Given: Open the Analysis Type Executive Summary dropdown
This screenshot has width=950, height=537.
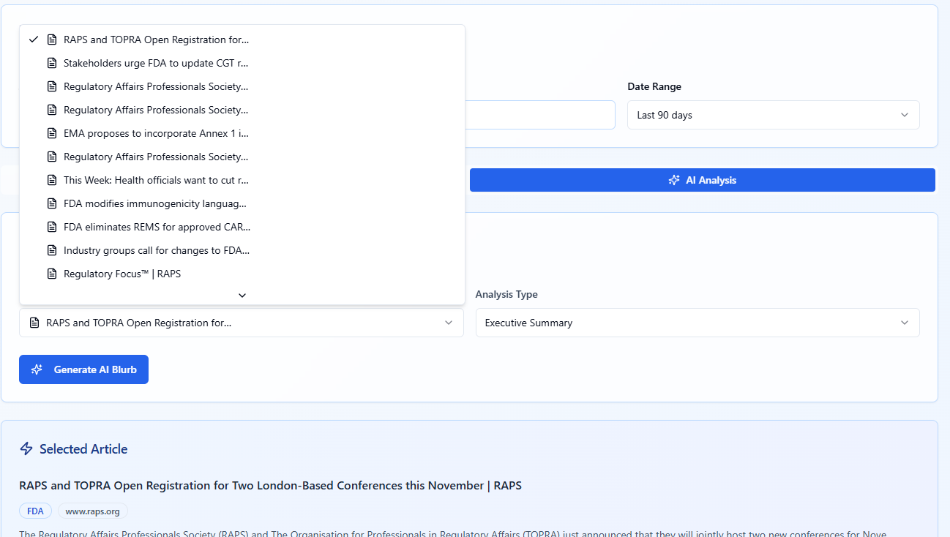Looking at the screenshot, I should point(697,323).
